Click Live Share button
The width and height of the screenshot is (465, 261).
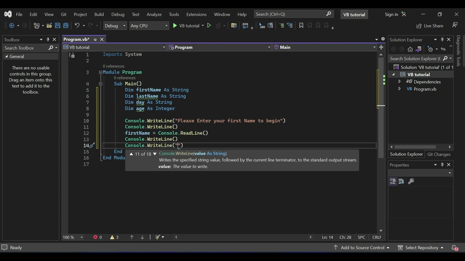[x=430, y=26]
